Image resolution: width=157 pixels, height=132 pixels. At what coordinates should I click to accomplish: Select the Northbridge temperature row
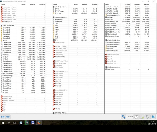point(75,22)
